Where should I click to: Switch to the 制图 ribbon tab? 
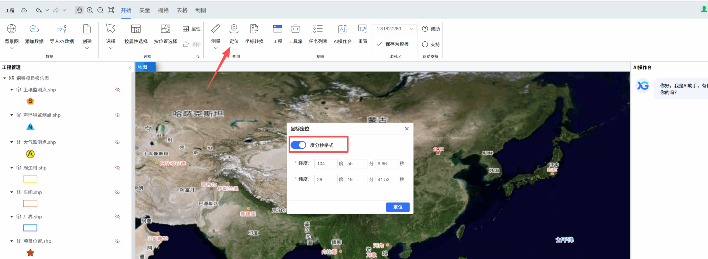tap(201, 10)
